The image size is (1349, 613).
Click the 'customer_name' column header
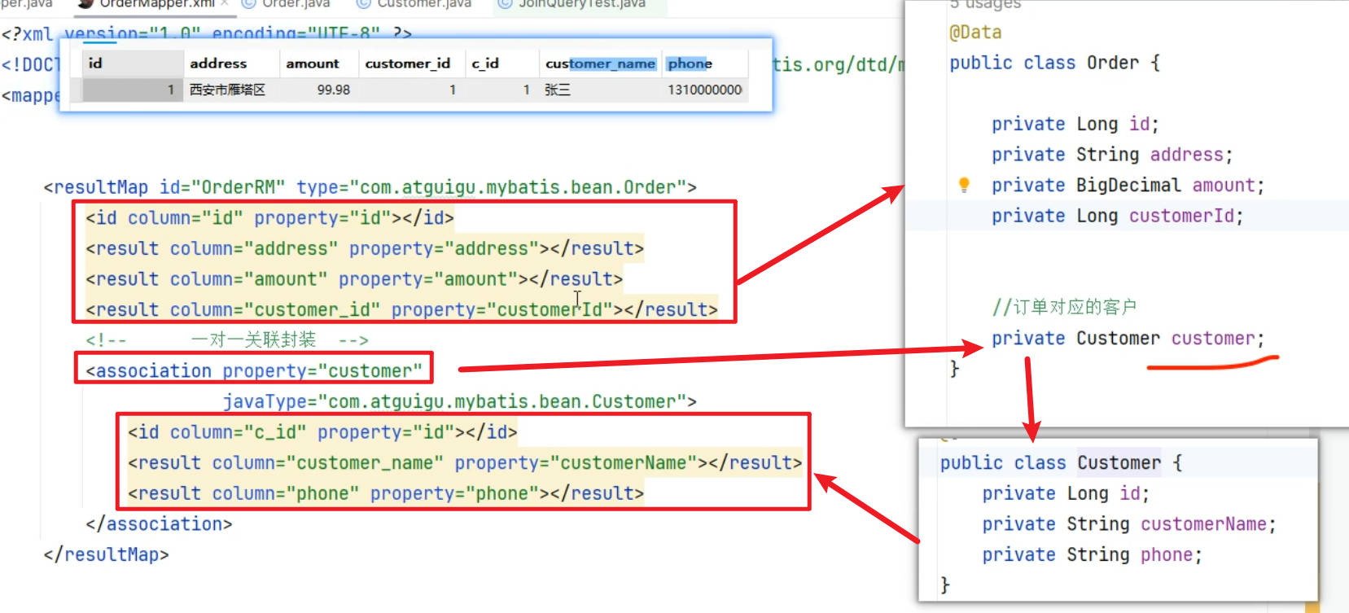click(x=600, y=63)
